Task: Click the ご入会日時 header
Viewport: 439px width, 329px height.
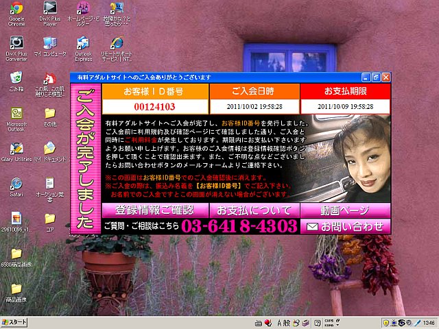Action: pos(254,91)
